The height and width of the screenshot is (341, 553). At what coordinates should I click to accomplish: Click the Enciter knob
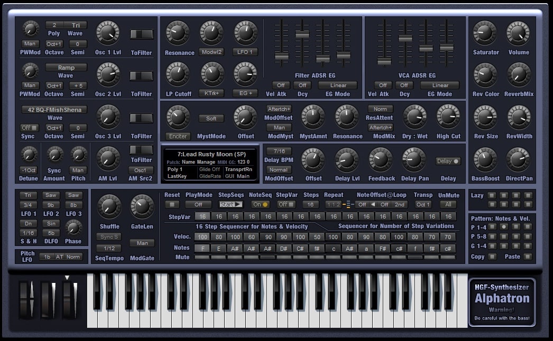tap(178, 118)
